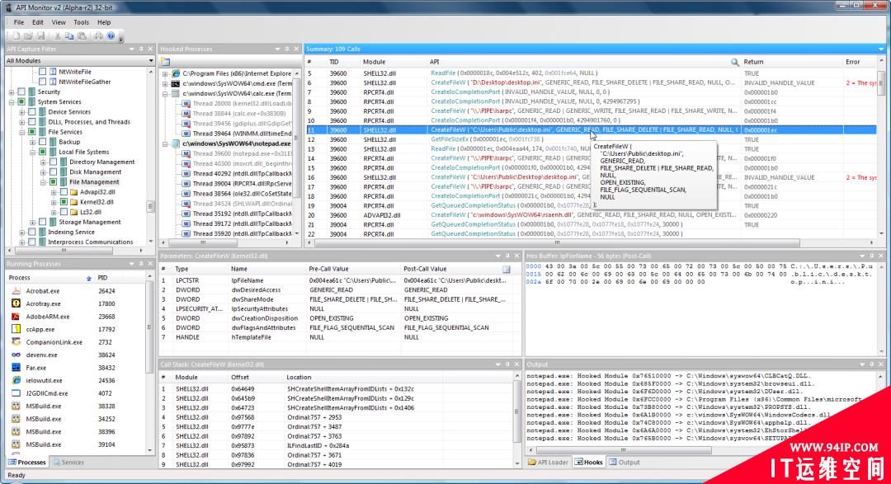Click the search magnifier in the API column header
This screenshot has width=891, height=484.
coord(734,62)
